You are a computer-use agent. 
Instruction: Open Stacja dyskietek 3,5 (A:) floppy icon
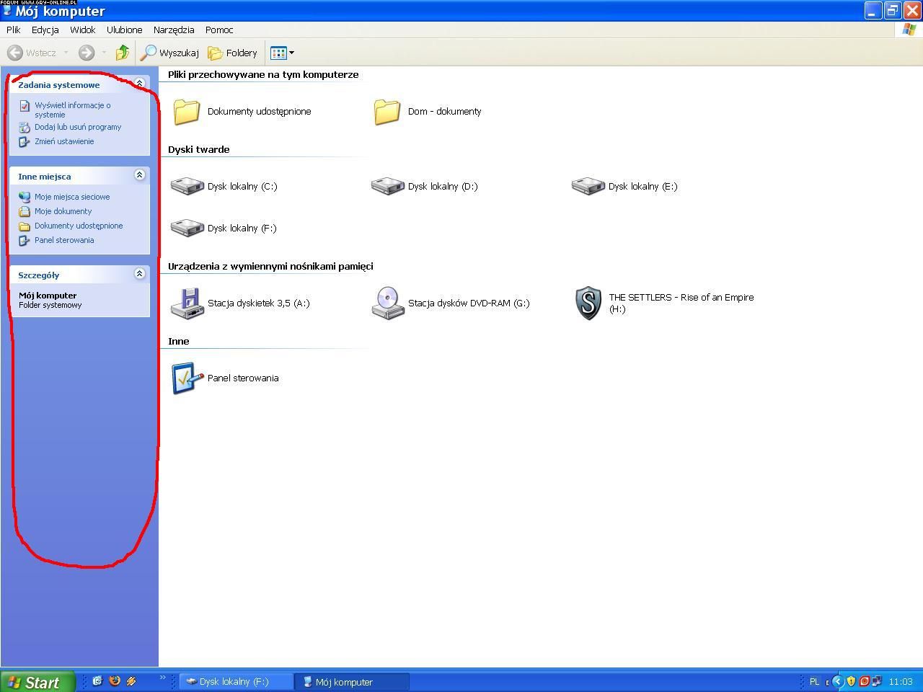pos(187,303)
